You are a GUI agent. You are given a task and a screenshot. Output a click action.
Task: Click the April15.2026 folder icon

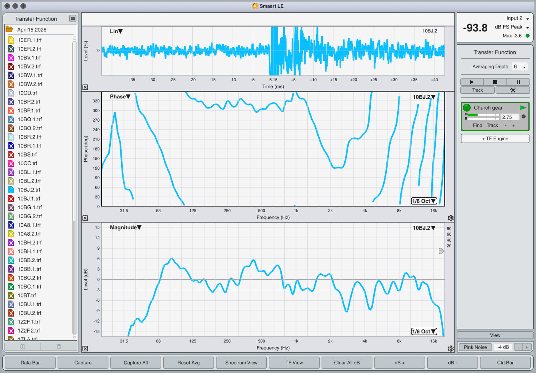[x=9, y=29]
